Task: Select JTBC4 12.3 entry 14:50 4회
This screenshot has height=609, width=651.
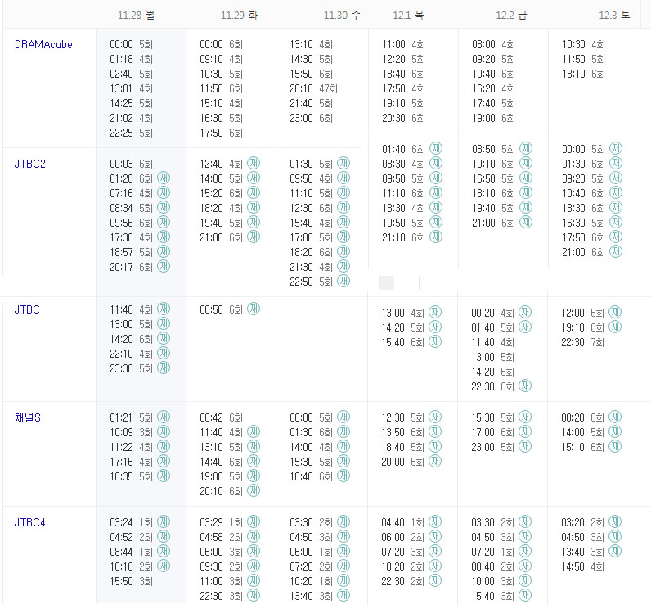Action: [x=583, y=566]
